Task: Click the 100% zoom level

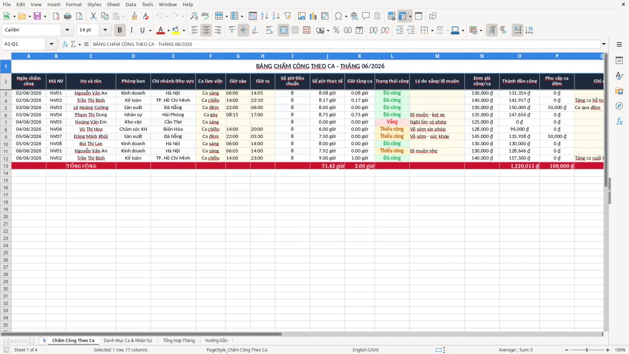Action: tap(620, 350)
